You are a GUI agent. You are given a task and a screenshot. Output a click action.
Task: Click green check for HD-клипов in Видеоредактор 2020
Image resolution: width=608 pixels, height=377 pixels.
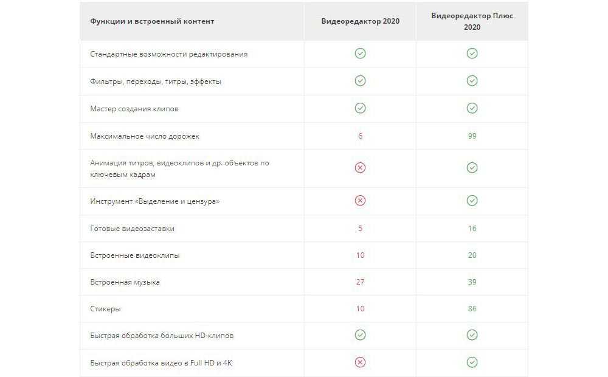[x=360, y=335]
